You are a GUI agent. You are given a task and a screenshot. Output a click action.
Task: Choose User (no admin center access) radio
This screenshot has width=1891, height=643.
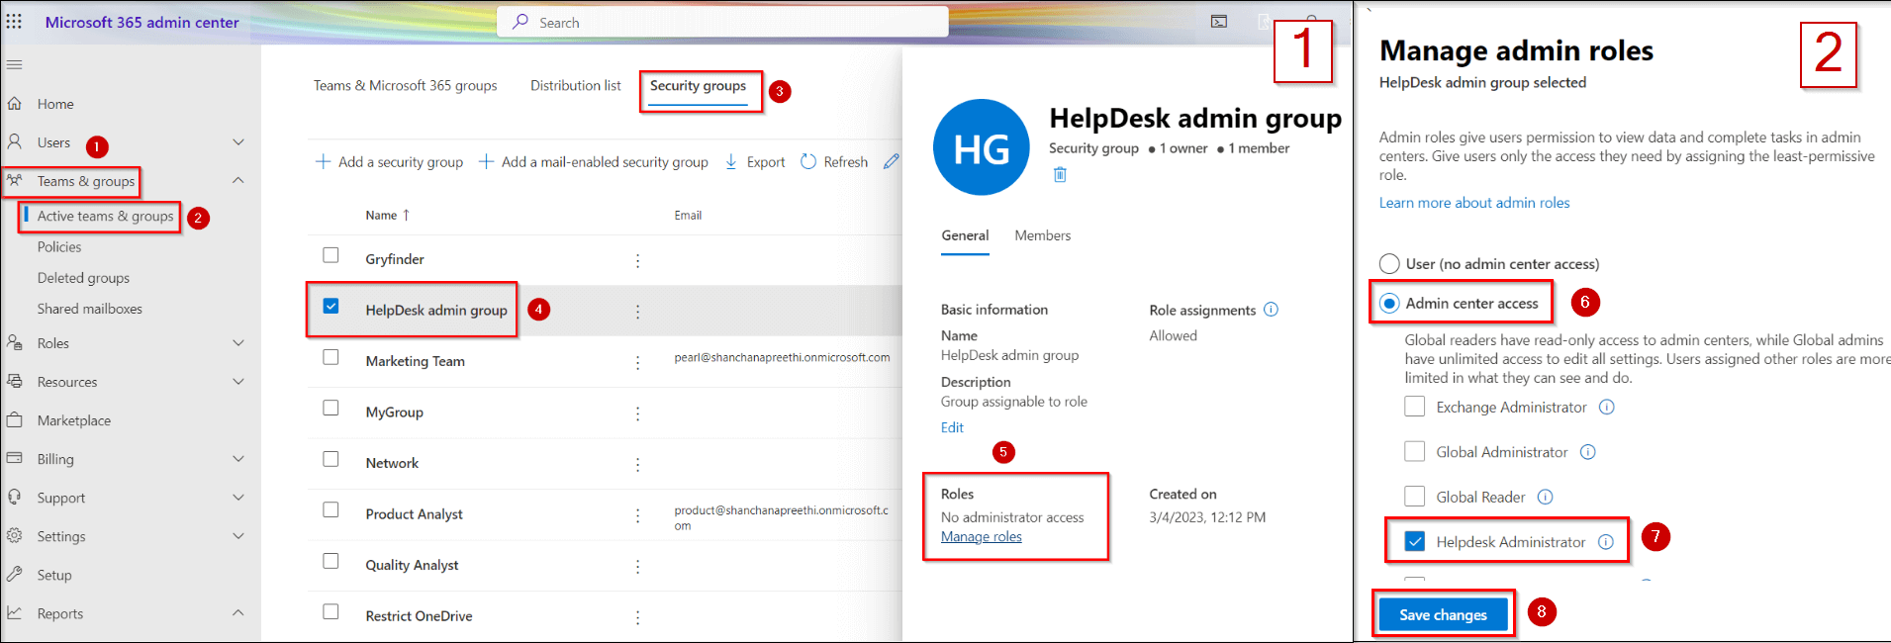[1389, 263]
